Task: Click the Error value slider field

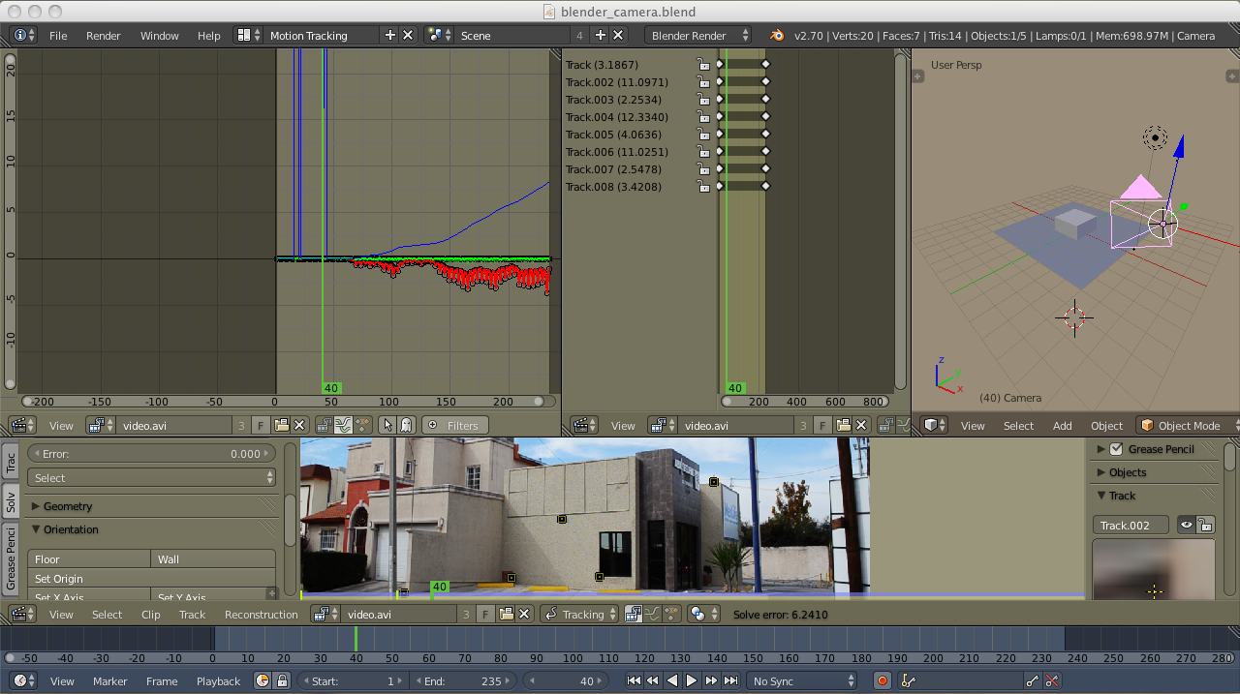Action: (x=150, y=453)
